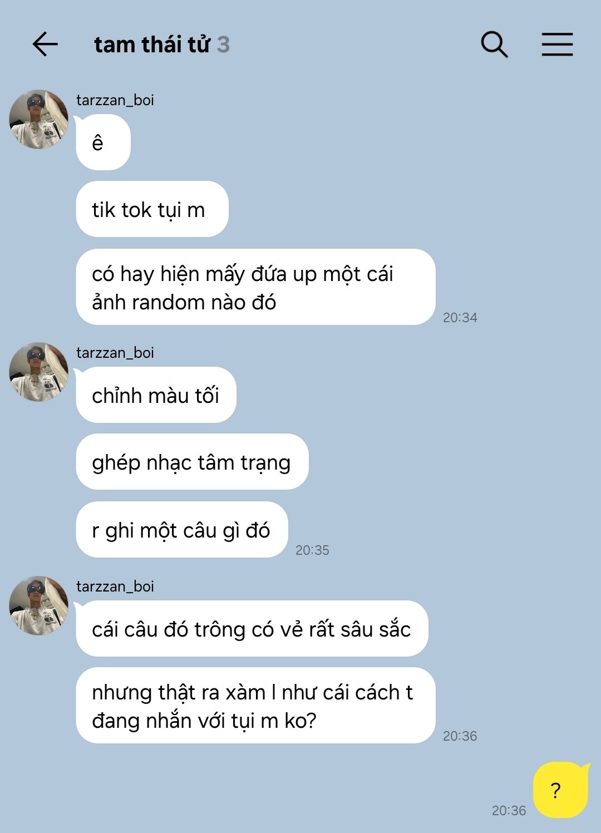Select the chat title 'tam thái tử'
The image size is (601, 833).
coord(152,45)
